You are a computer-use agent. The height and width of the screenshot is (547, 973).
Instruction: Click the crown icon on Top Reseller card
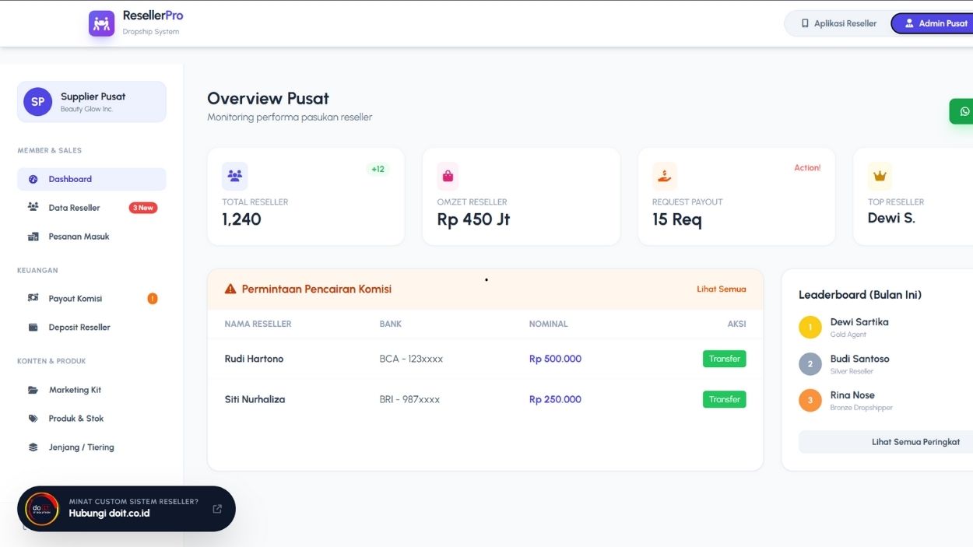[x=880, y=176]
